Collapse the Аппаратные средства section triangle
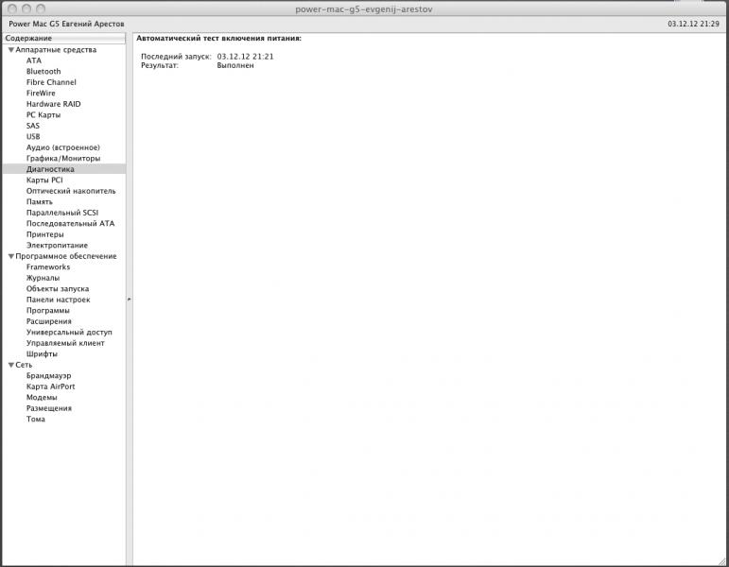This screenshot has height=567, width=729. point(11,50)
